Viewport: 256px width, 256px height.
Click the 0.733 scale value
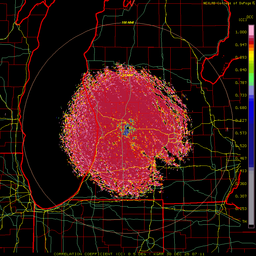coord(241,95)
